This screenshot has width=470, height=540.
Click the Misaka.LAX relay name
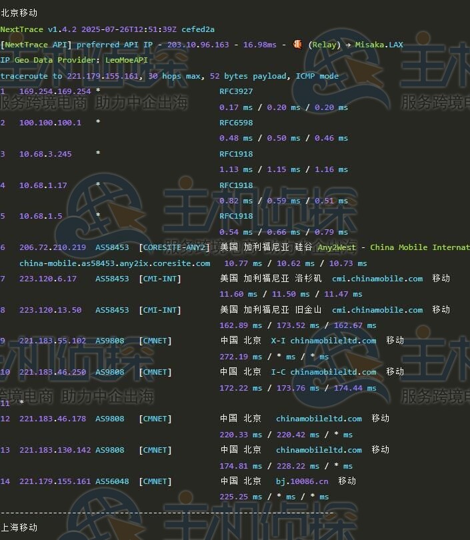(379, 45)
